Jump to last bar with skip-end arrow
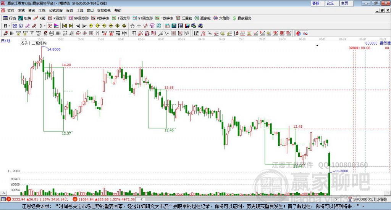This screenshot has height=210, width=391. coord(71,26)
